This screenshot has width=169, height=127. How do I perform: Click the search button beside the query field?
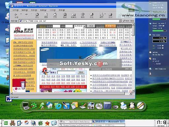81,72
